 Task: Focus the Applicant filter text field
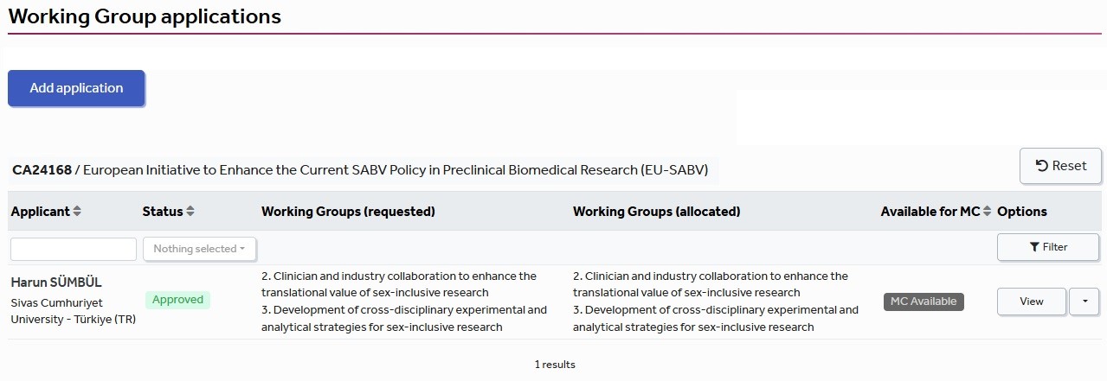click(74, 249)
